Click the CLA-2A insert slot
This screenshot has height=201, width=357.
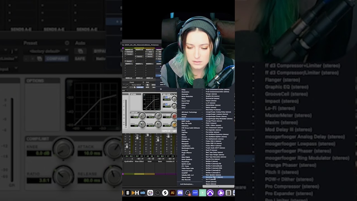point(150,54)
